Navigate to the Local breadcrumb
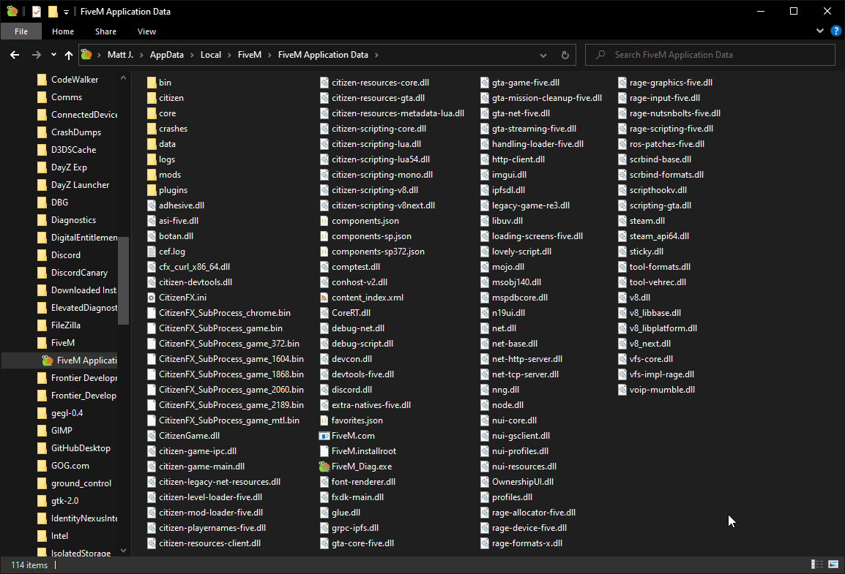 [x=211, y=55]
